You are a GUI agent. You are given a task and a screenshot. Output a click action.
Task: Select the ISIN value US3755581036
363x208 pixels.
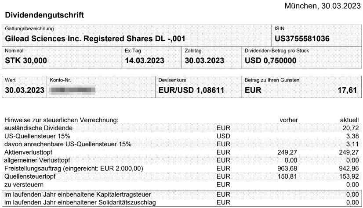point(302,39)
